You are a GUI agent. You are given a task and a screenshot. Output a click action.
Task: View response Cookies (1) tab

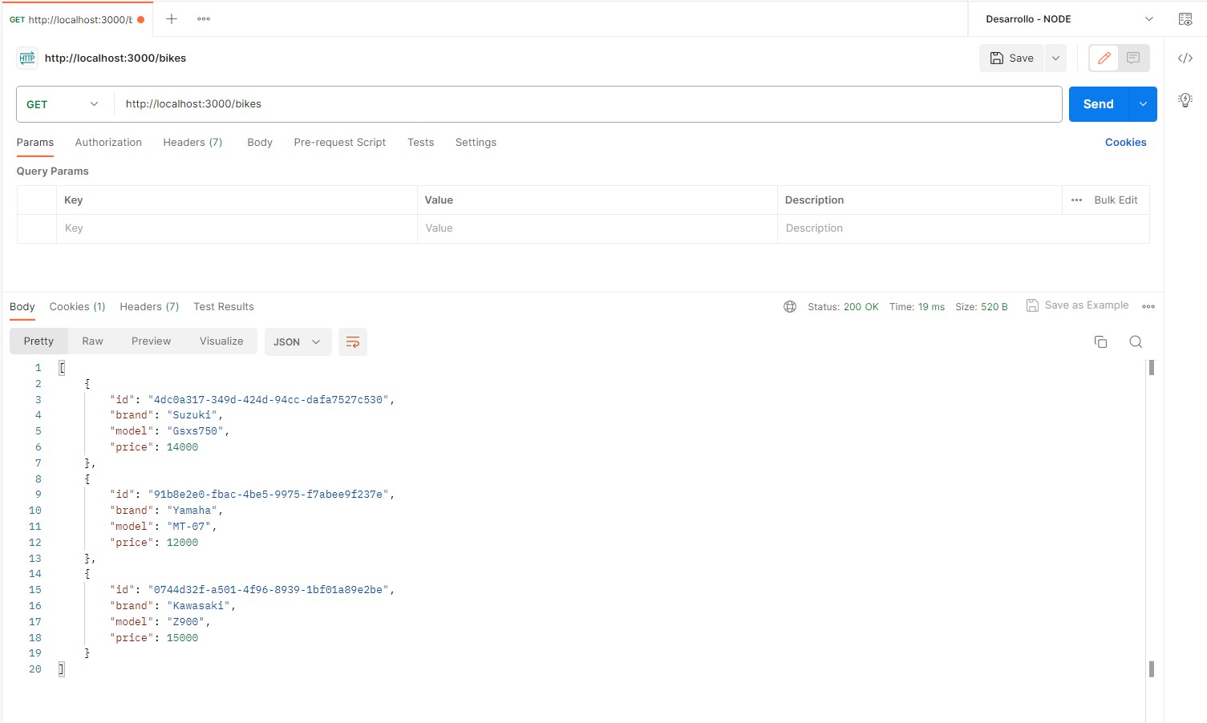pyautogui.click(x=77, y=306)
